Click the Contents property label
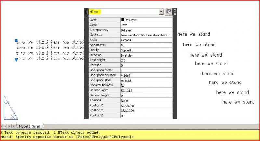This screenshot has width=260, height=141. [x=96, y=35]
